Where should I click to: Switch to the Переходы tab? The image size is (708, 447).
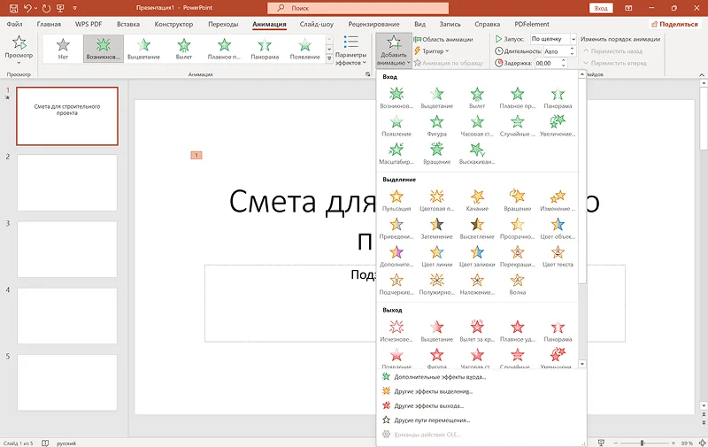(223, 25)
